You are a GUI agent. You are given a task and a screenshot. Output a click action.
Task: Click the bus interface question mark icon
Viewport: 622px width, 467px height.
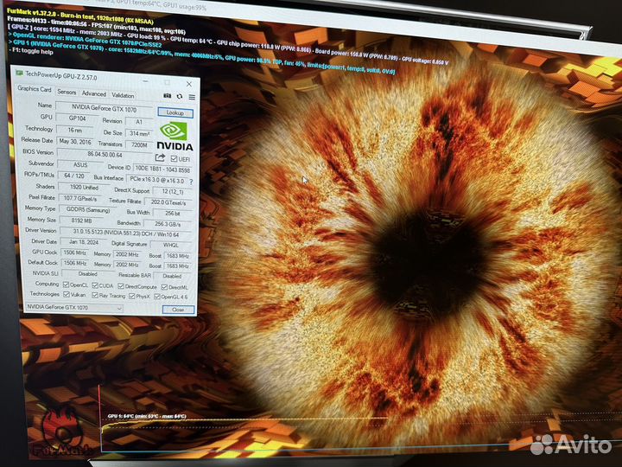(x=191, y=181)
